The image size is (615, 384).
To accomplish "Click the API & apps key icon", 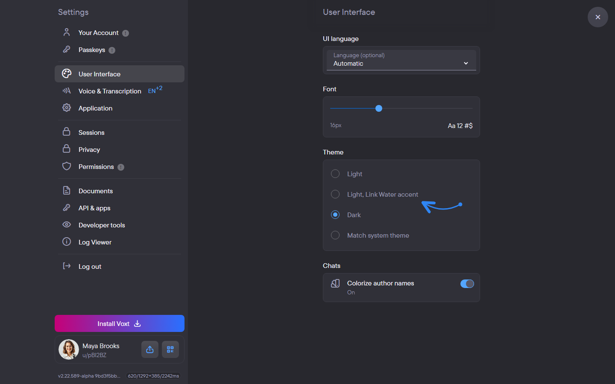I will pyautogui.click(x=67, y=207).
